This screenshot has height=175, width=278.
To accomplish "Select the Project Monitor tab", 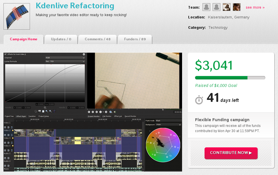I will [x=94, y=116].
